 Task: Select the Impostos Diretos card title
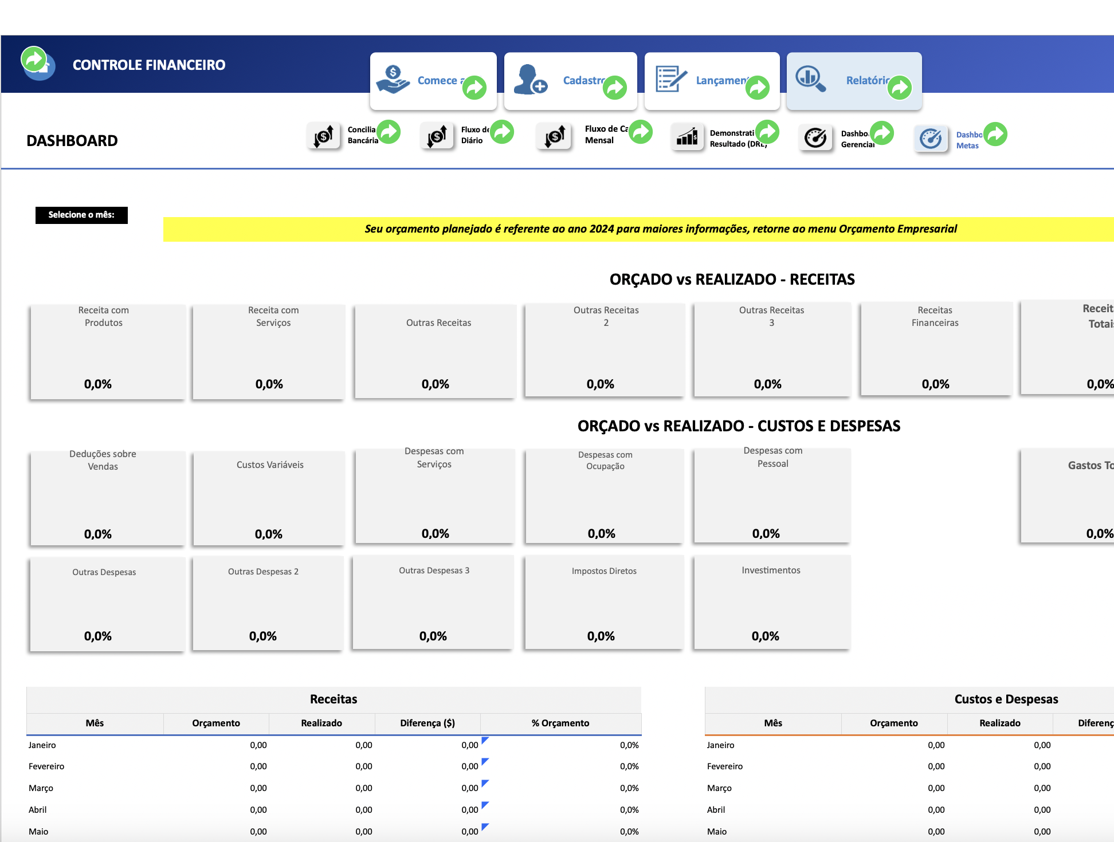pos(604,571)
